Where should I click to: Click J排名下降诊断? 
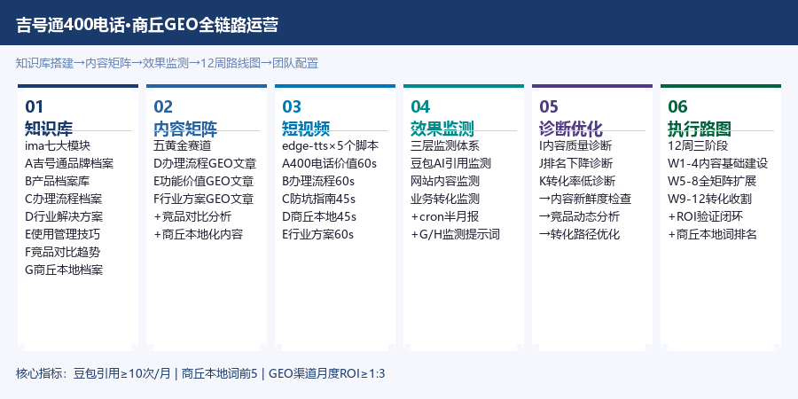point(576,163)
